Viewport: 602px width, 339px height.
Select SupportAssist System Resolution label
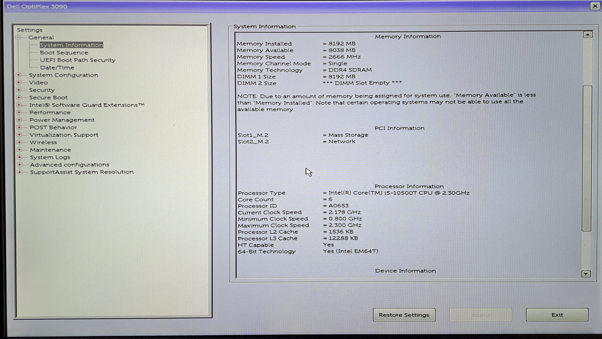point(81,172)
